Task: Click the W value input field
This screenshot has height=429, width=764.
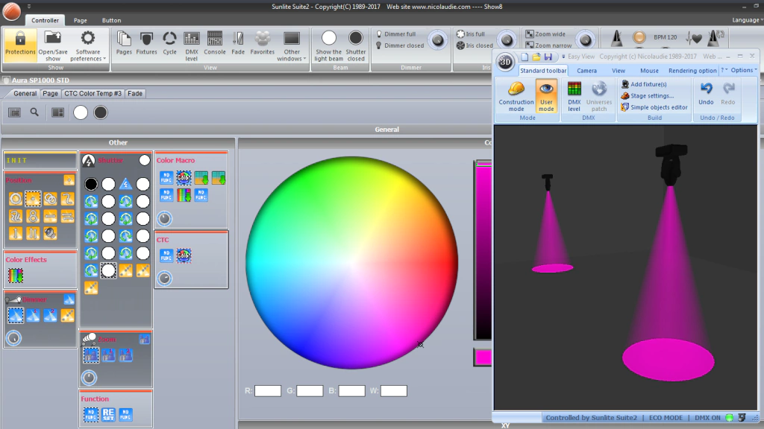Action: pos(394,390)
